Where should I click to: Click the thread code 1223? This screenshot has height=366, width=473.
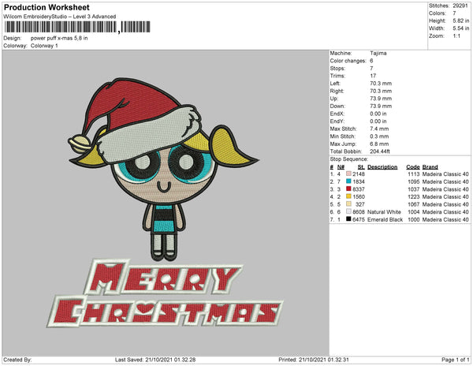click(x=414, y=196)
